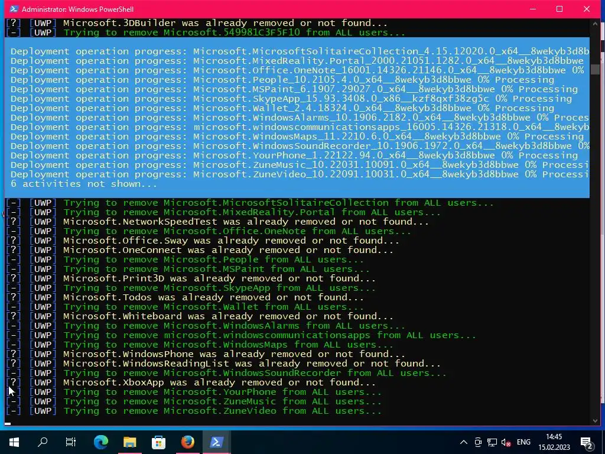Close the PowerShell window
This screenshot has width=605, height=454.
click(587, 9)
